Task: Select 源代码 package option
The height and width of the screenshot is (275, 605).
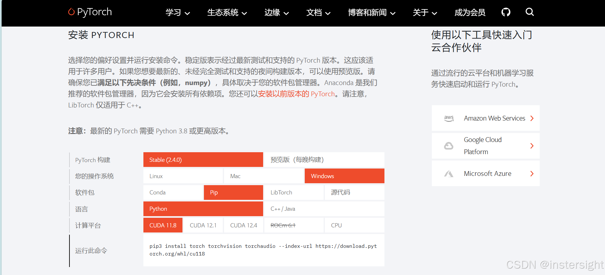Action: pos(355,192)
